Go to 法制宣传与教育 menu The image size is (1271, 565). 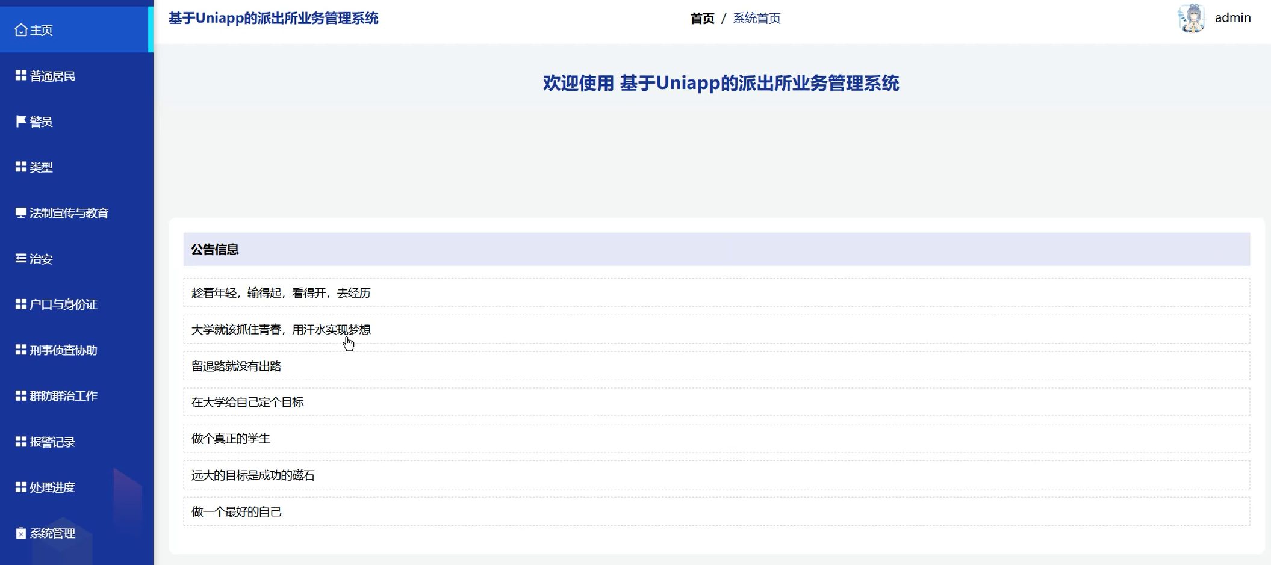point(76,213)
